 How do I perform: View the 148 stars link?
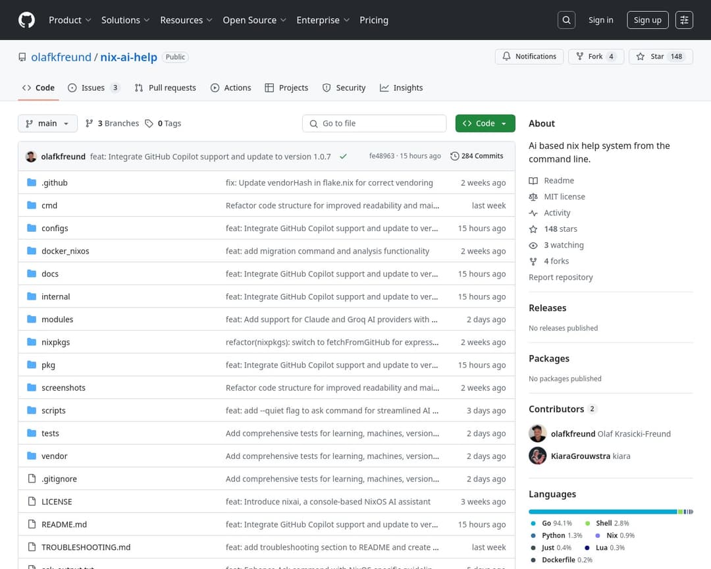pyautogui.click(x=553, y=229)
